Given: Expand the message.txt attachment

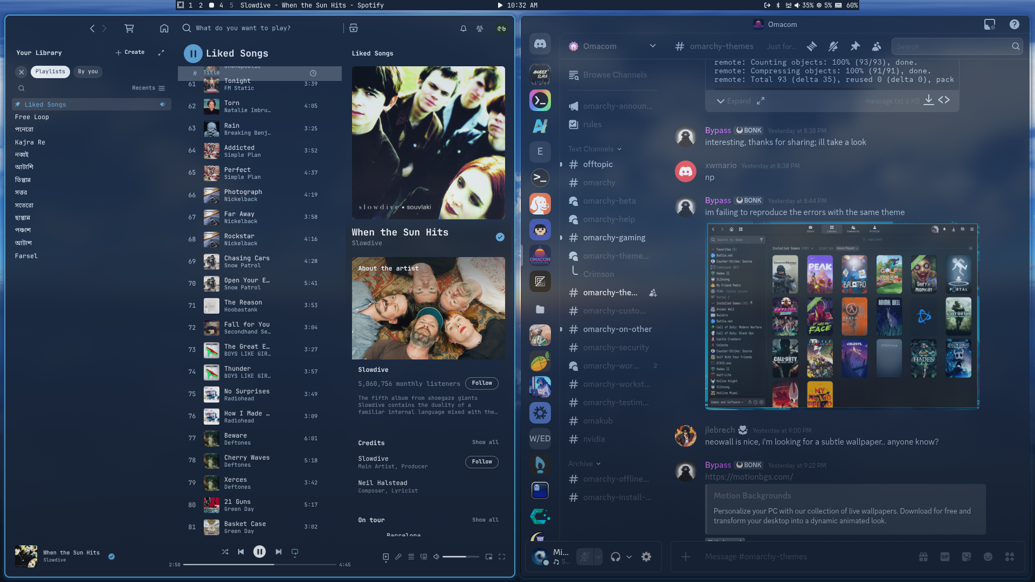Looking at the screenshot, I should (733, 101).
